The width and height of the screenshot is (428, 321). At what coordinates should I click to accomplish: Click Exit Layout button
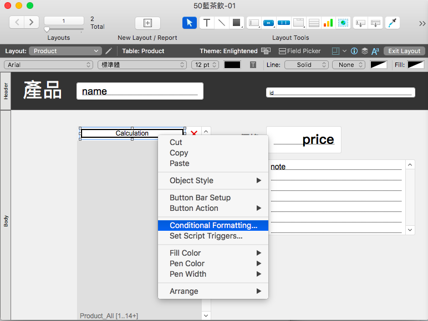pos(404,51)
